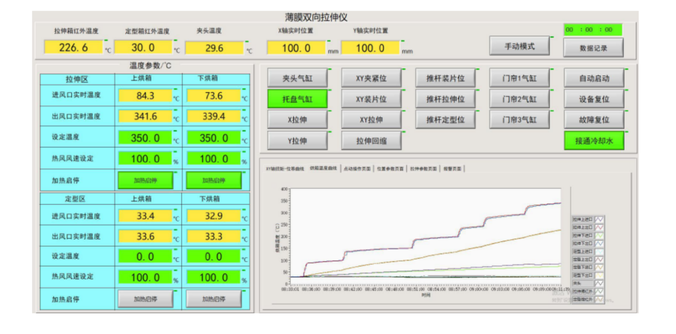Click 定型区 下烘箱 热风风速设定 field
The height and width of the screenshot is (334, 676).
coord(213,278)
